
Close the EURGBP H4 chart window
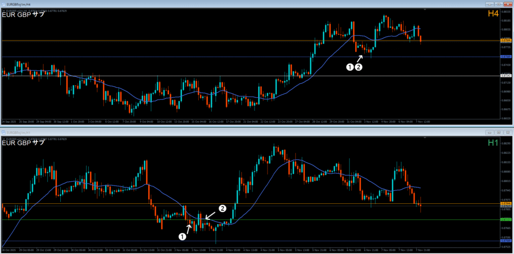(x=507, y=5)
